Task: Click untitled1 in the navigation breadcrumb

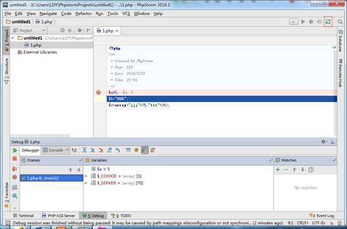Action: (x=18, y=22)
